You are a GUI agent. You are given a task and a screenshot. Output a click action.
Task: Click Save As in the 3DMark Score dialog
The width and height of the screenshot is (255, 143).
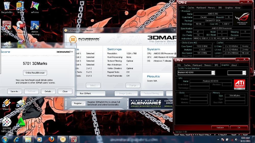click(x=15, y=91)
